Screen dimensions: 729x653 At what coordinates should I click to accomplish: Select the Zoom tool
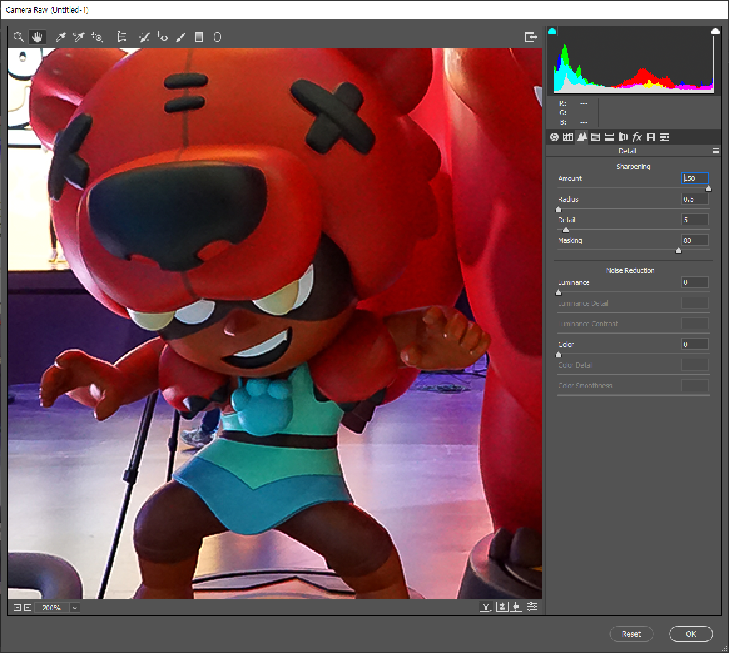(19, 37)
